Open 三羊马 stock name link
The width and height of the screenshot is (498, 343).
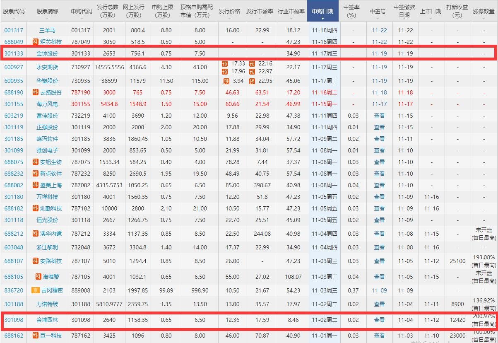47,30
